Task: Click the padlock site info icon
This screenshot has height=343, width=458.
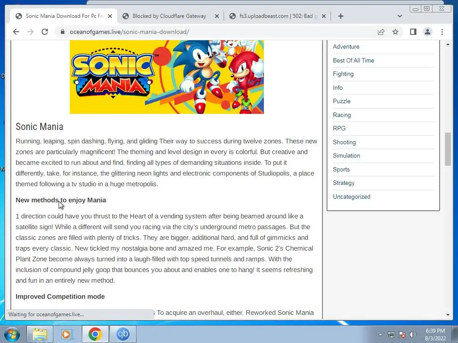Action: click(x=62, y=32)
